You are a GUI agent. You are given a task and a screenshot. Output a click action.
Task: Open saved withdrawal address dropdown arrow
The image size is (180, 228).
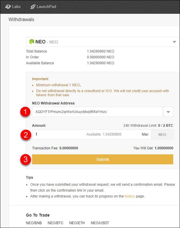coord(168,112)
